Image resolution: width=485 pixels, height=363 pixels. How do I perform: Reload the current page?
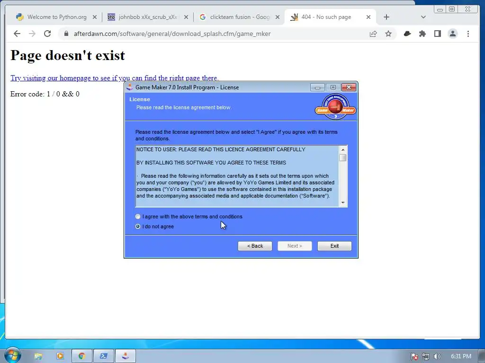coord(47,34)
